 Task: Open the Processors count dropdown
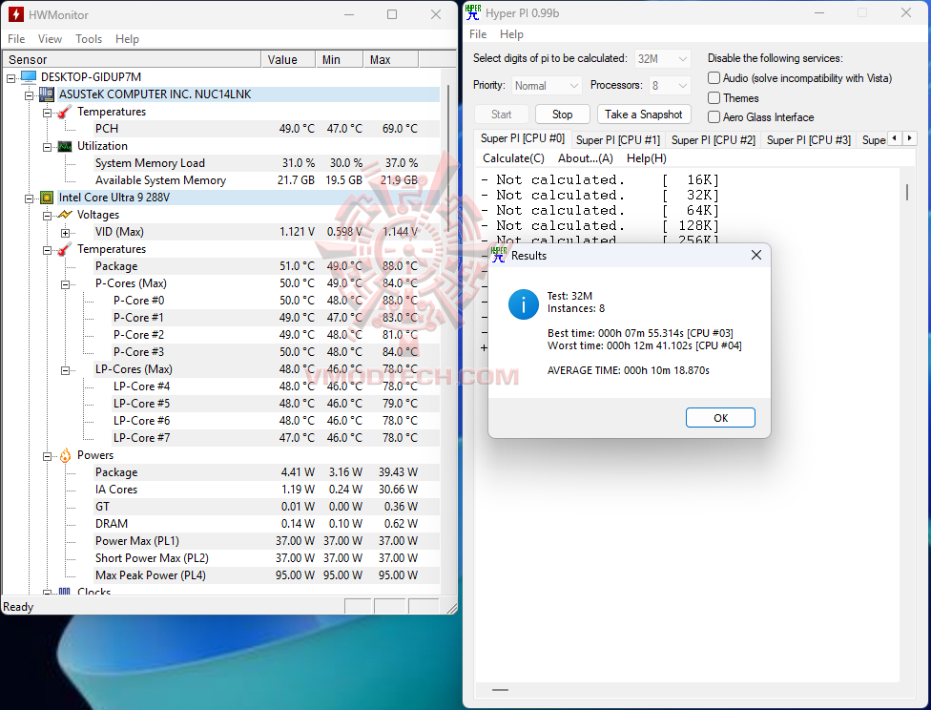(670, 86)
